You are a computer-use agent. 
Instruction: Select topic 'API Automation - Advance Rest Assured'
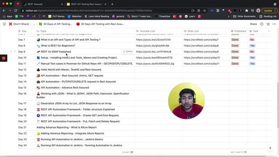pyautogui.click(x=65, y=88)
